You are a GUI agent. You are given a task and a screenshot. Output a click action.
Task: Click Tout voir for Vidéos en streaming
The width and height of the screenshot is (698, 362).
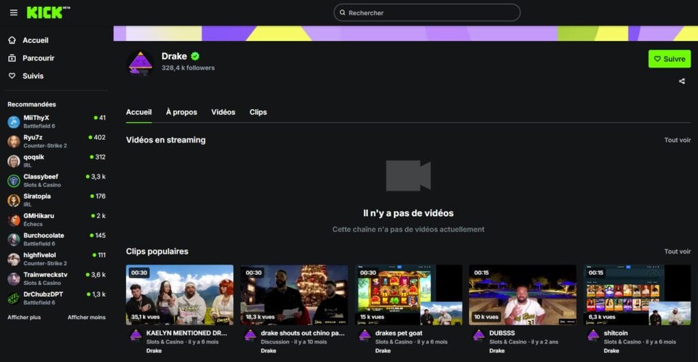pos(678,140)
